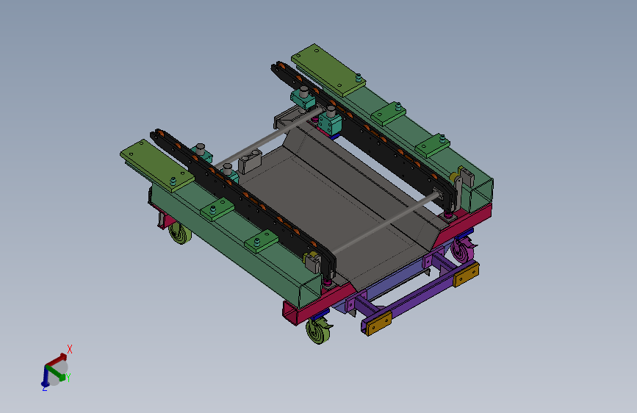Select the lower orange bumper plate
Screen dimensions: 637x413
(x=379, y=323)
